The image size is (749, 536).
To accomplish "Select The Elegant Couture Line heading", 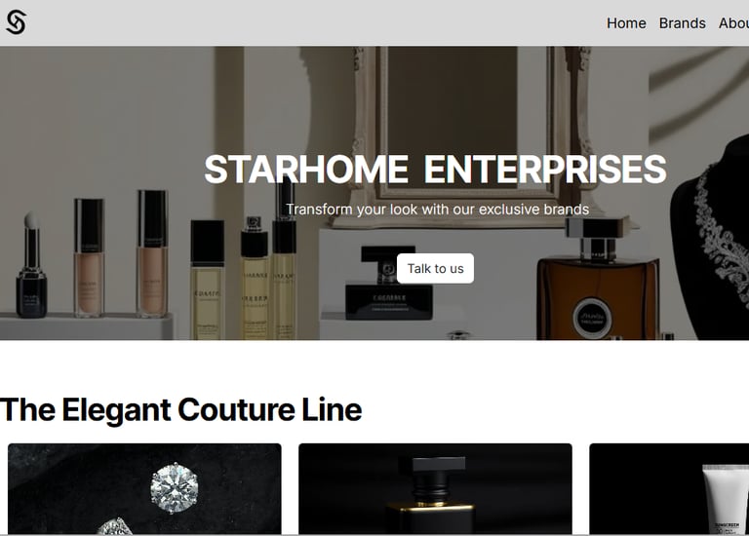I will pos(181,409).
